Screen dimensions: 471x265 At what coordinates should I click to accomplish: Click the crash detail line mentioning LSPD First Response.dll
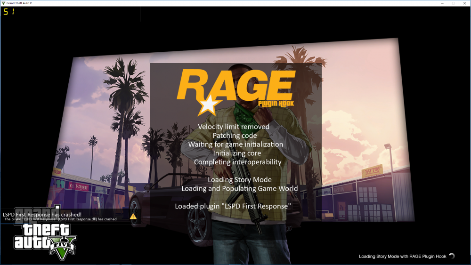[61, 219]
